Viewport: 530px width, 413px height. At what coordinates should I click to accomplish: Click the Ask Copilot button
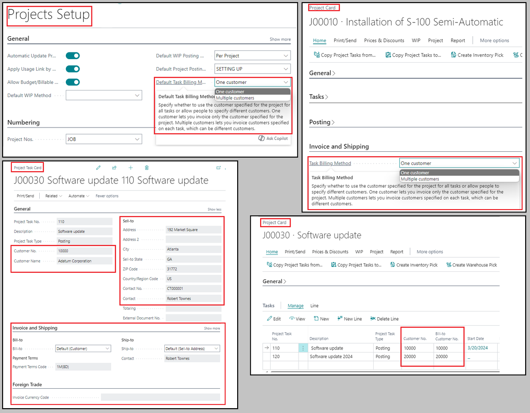coord(274,139)
